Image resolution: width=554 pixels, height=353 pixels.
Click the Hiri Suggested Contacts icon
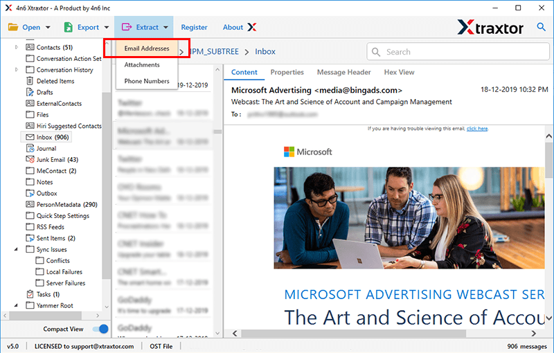click(30, 126)
